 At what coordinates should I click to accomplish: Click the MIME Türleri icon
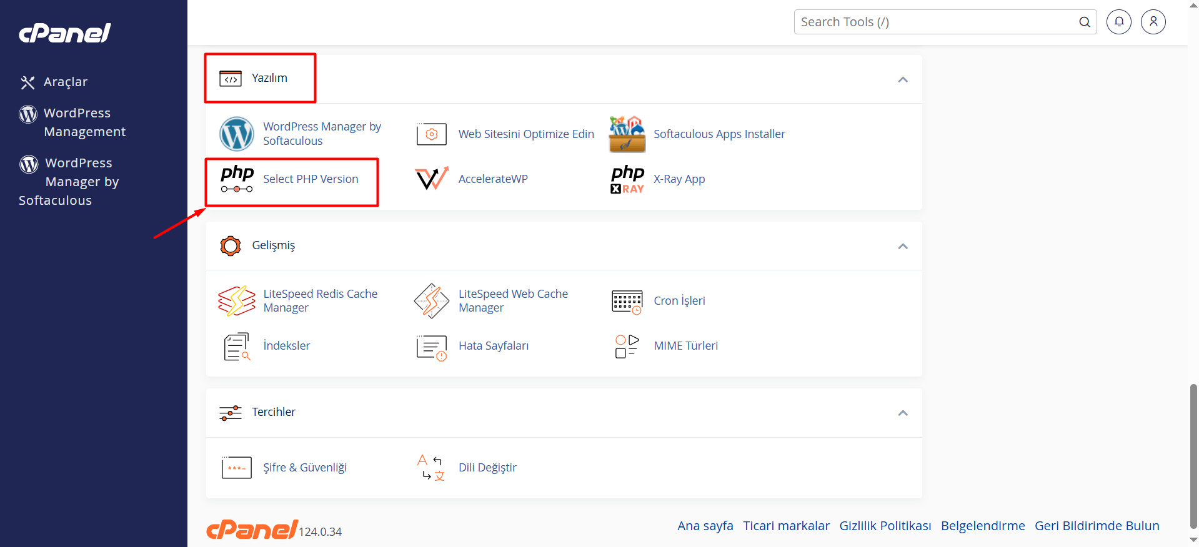627,346
